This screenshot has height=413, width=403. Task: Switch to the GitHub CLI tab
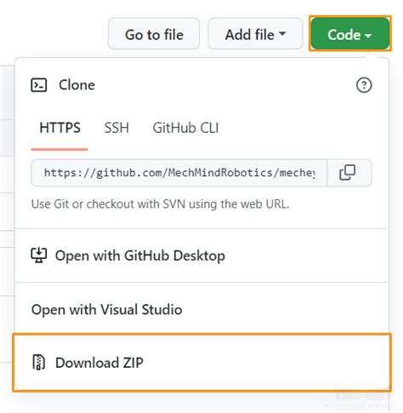185,128
